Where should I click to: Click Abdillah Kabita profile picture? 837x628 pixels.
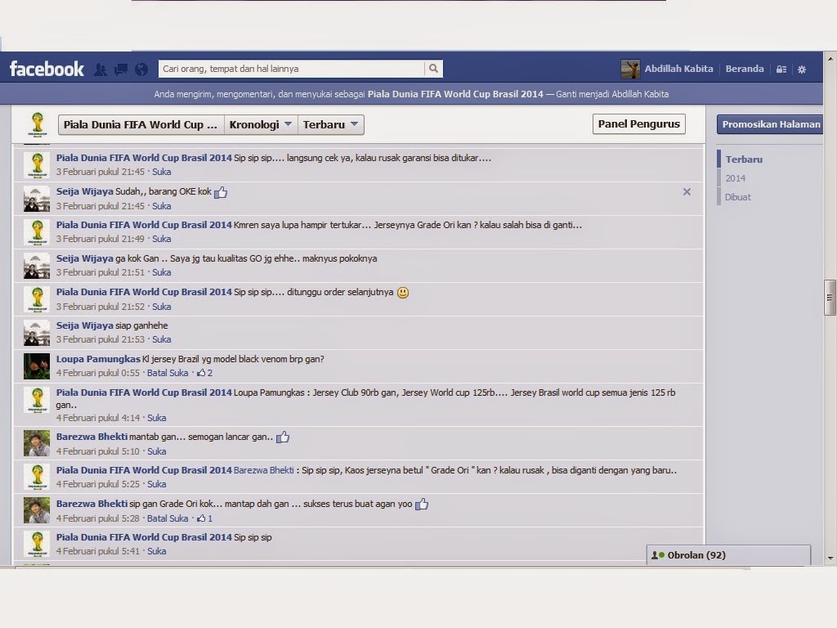630,69
